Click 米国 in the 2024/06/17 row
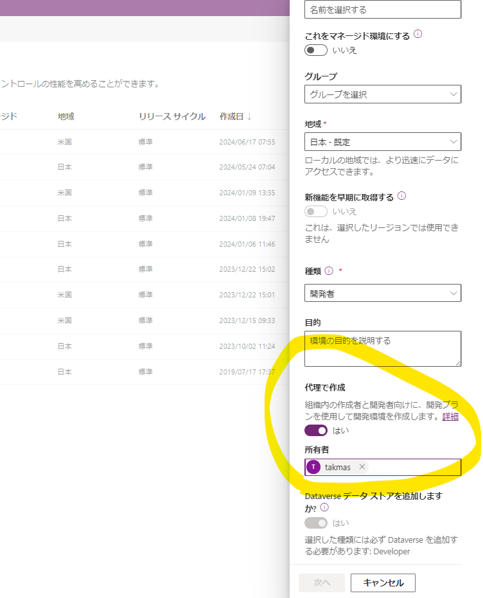Screen dimensions: 483x598 pos(64,142)
